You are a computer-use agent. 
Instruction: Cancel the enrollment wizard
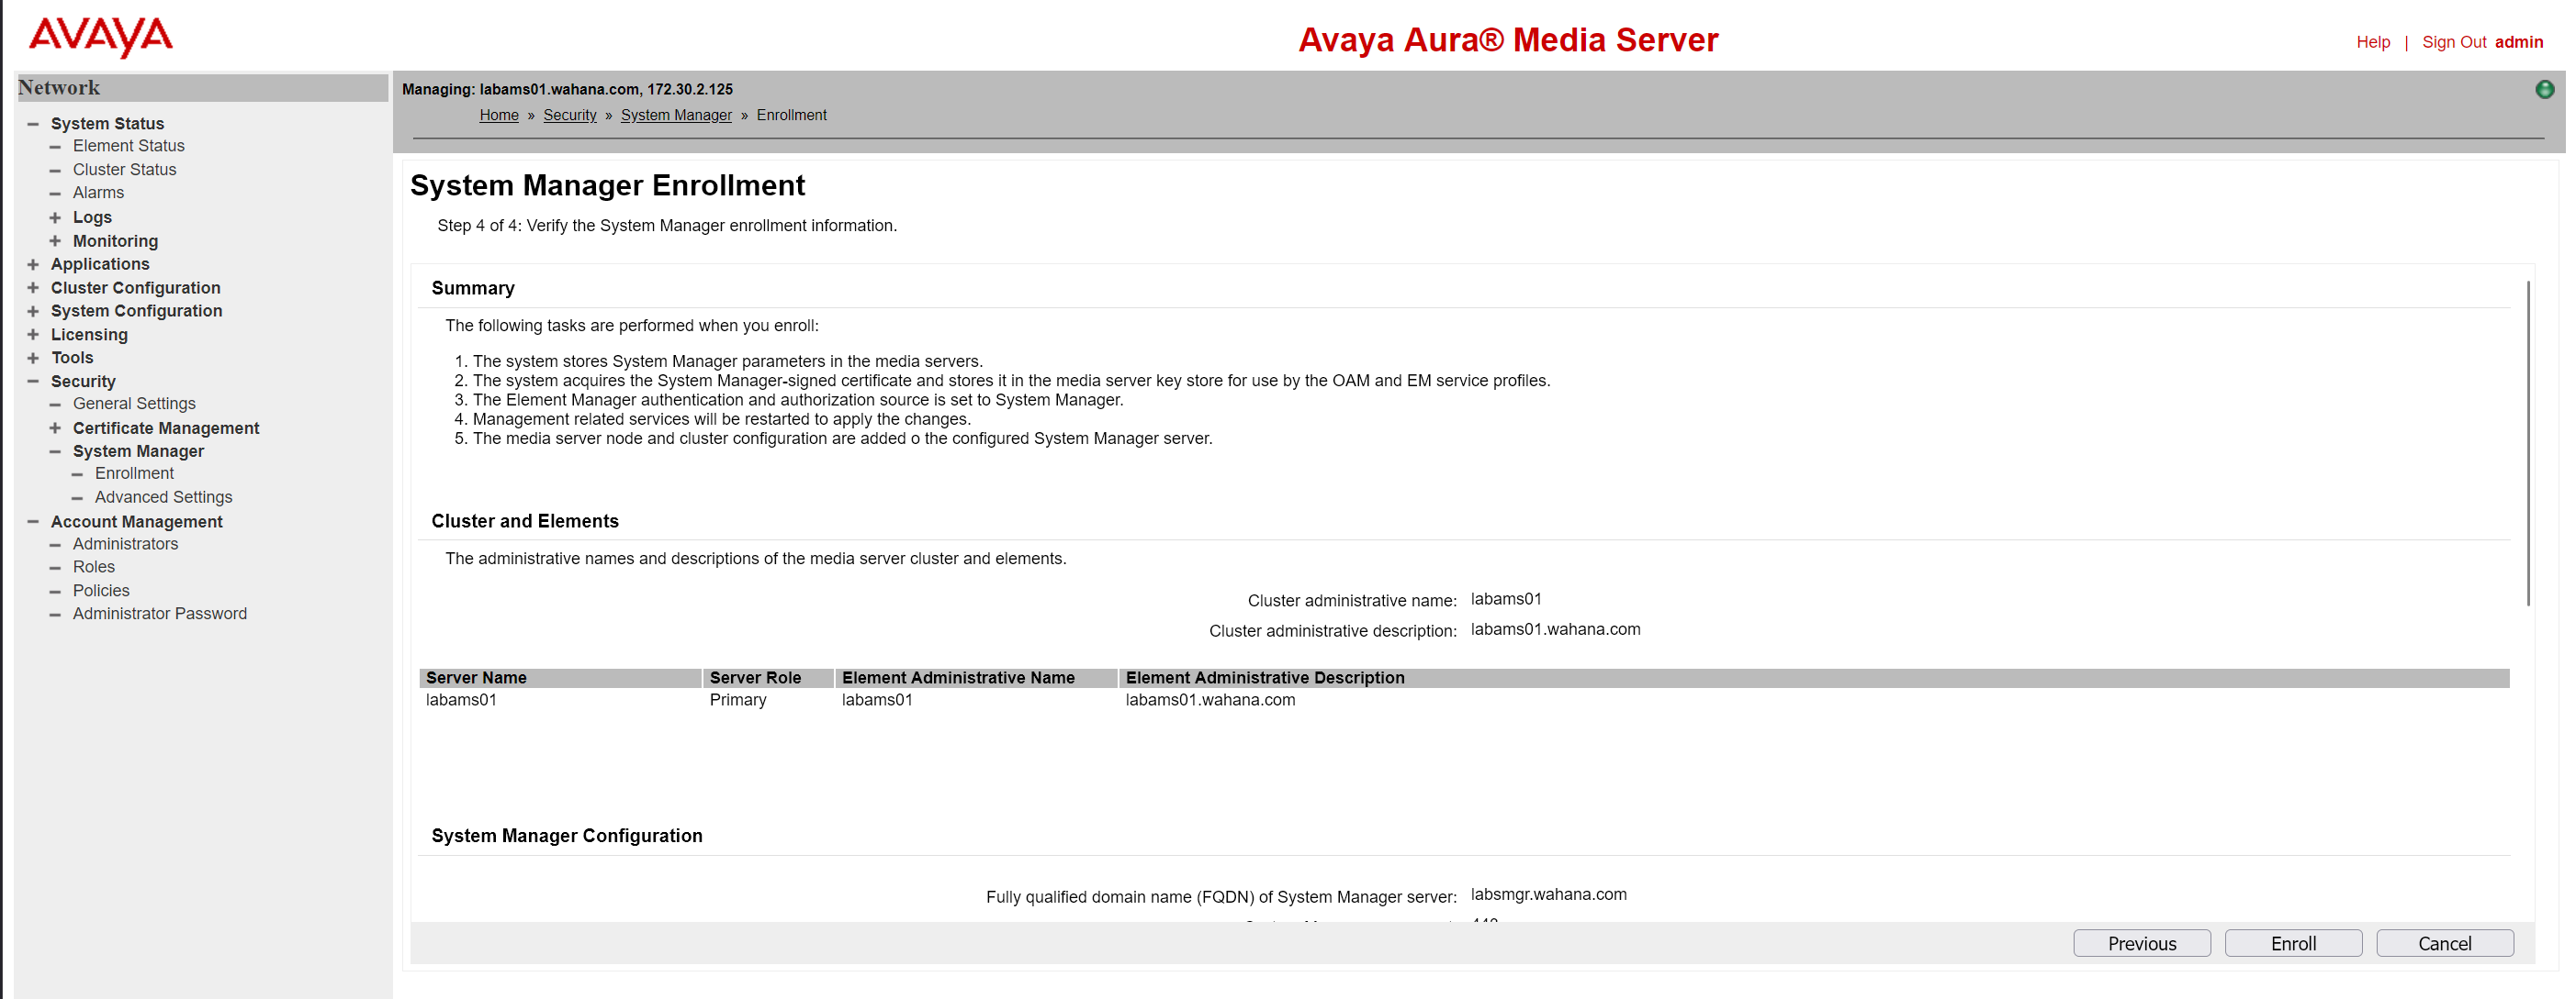click(x=2443, y=944)
